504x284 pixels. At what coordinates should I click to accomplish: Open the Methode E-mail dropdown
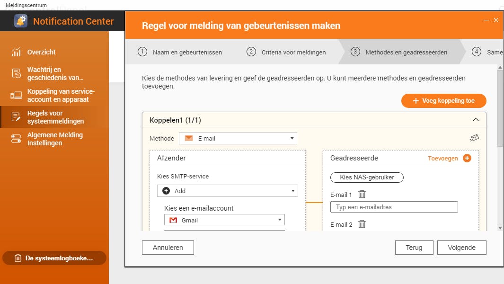(x=238, y=138)
